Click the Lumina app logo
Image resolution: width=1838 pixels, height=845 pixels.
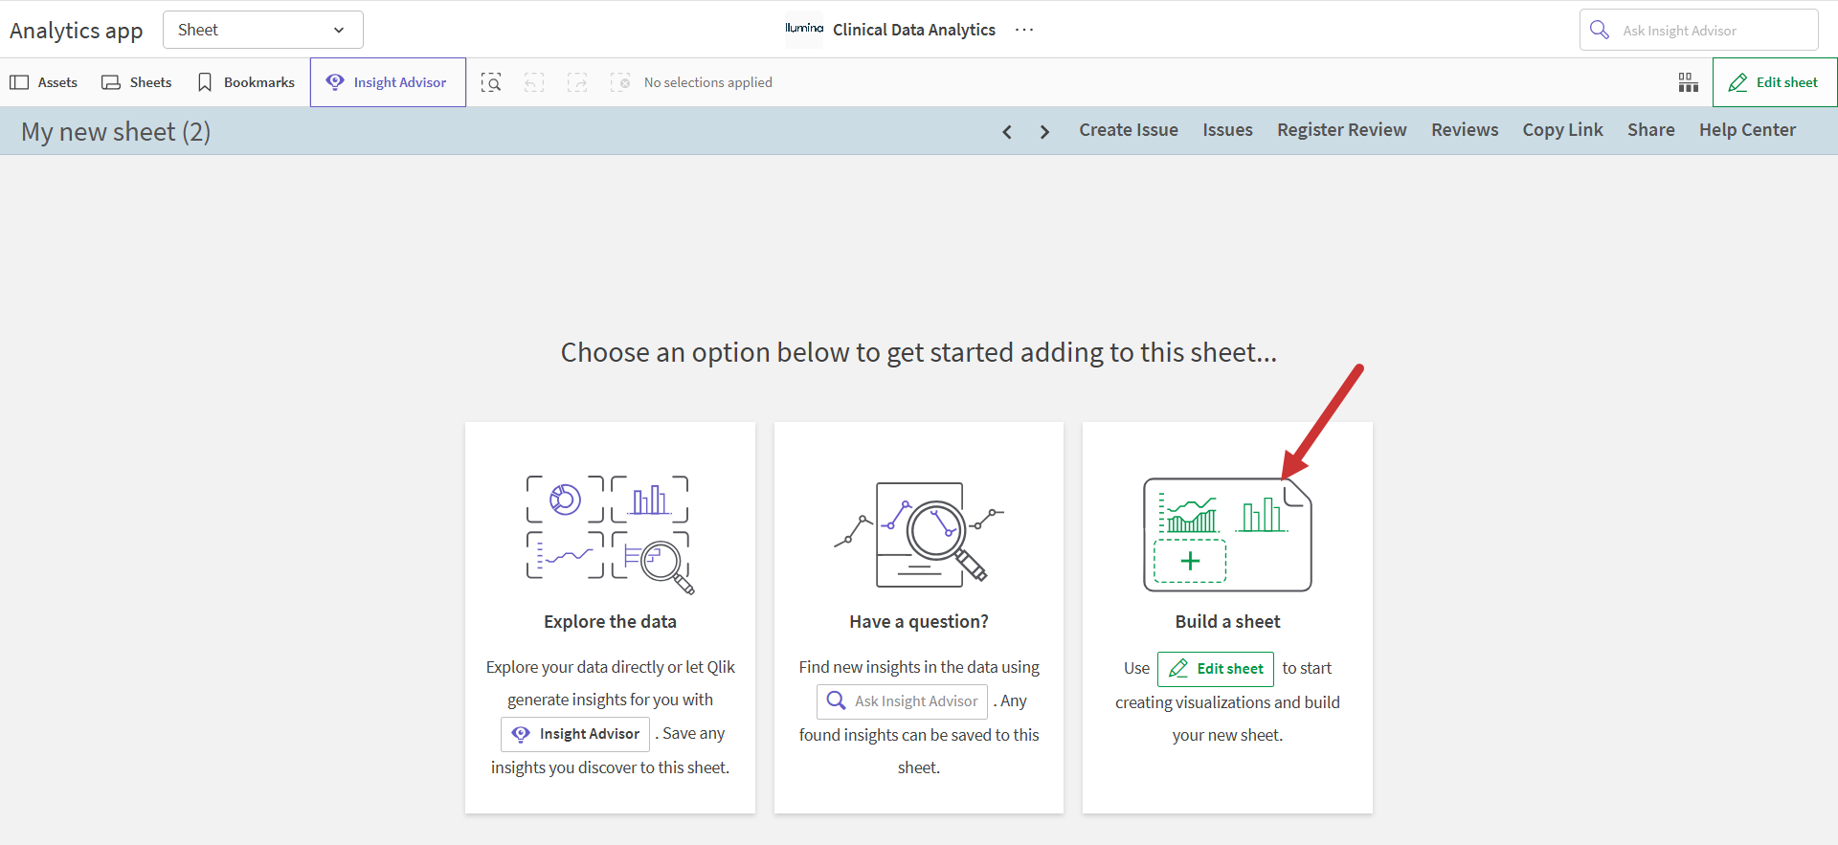[x=804, y=29]
